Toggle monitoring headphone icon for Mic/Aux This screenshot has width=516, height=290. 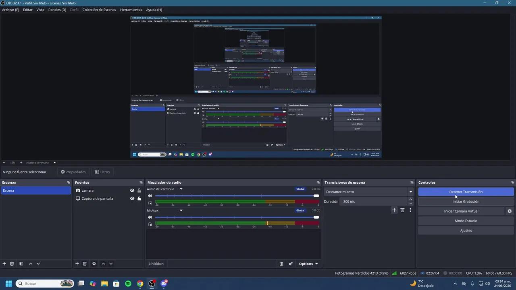coord(150,224)
